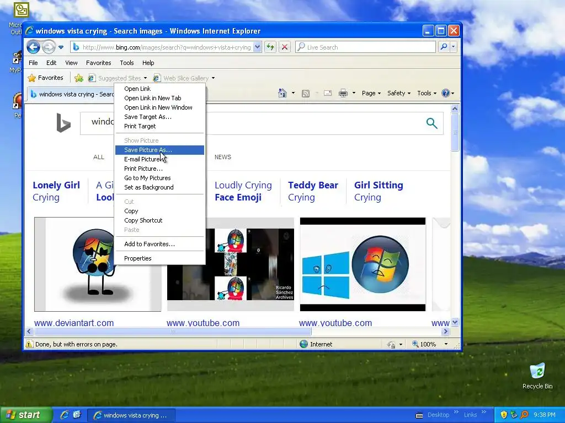Click the Print icon in command bar
The height and width of the screenshot is (423, 565).
tap(343, 93)
